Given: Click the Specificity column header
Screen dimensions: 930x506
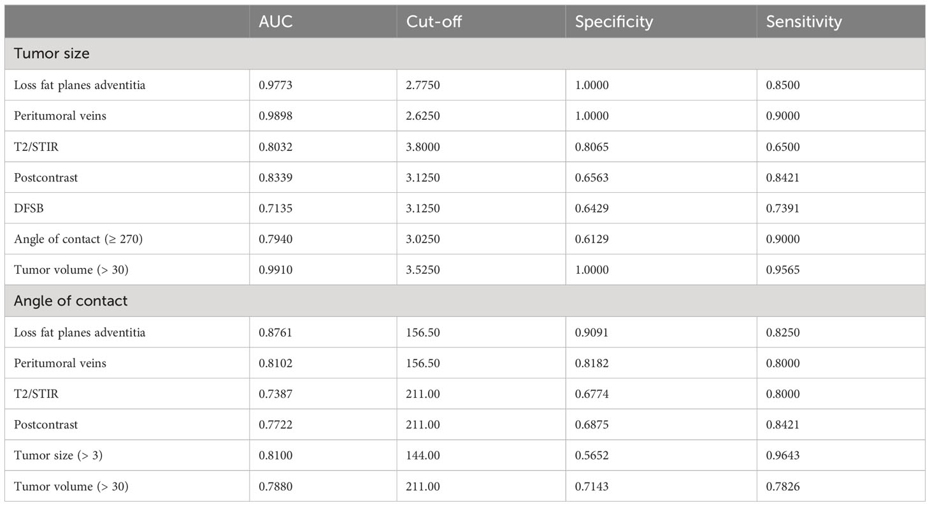Looking at the screenshot, I should pyautogui.click(x=613, y=22).
